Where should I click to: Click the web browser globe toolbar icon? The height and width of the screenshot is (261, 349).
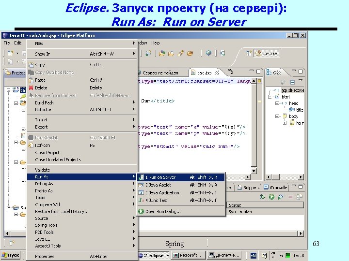coord(208,53)
